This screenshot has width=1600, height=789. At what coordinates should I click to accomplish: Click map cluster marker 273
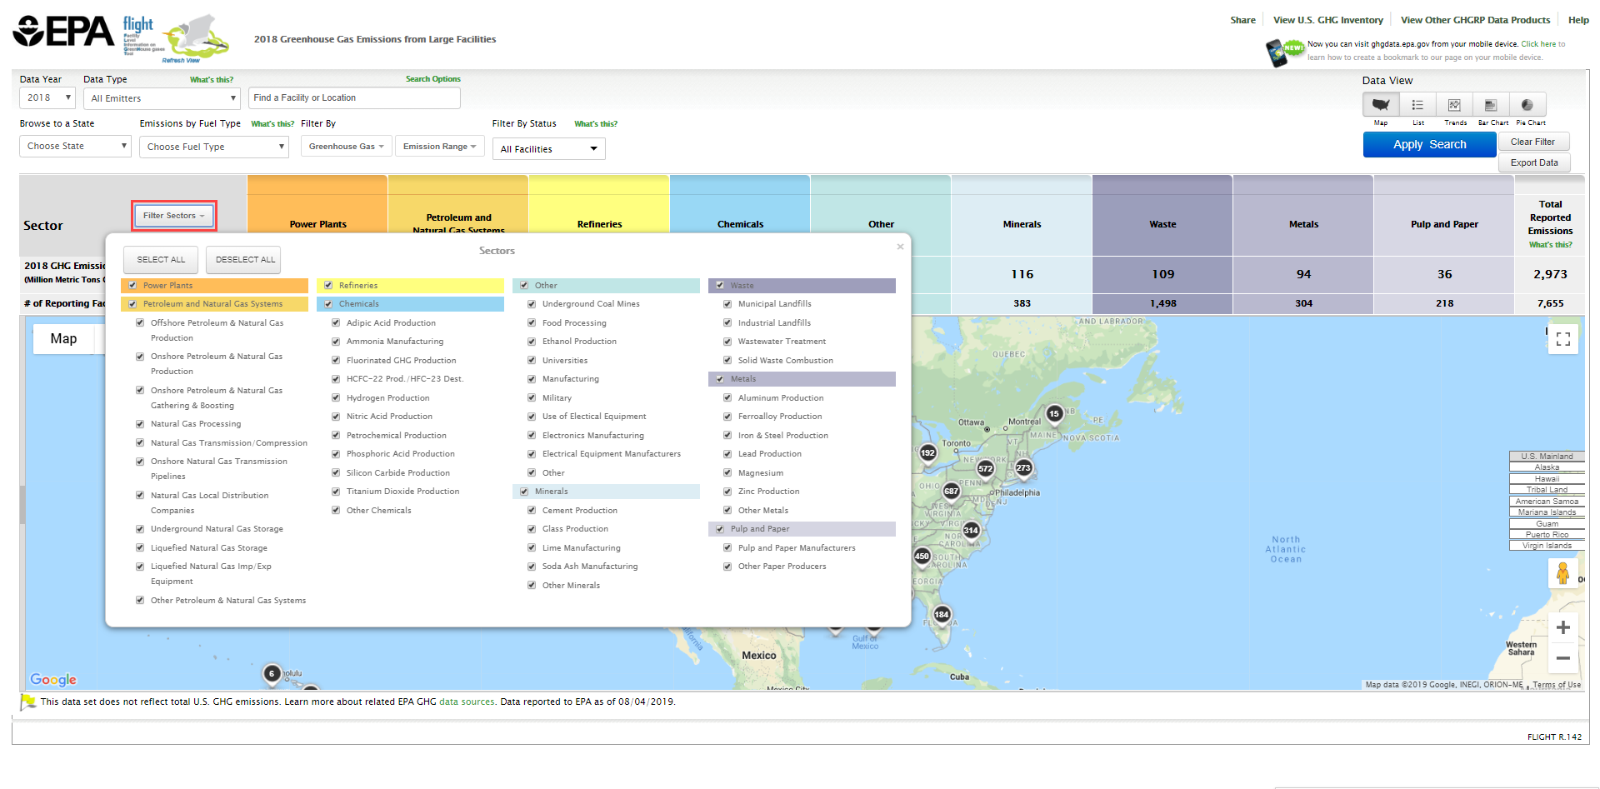pos(1023,468)
